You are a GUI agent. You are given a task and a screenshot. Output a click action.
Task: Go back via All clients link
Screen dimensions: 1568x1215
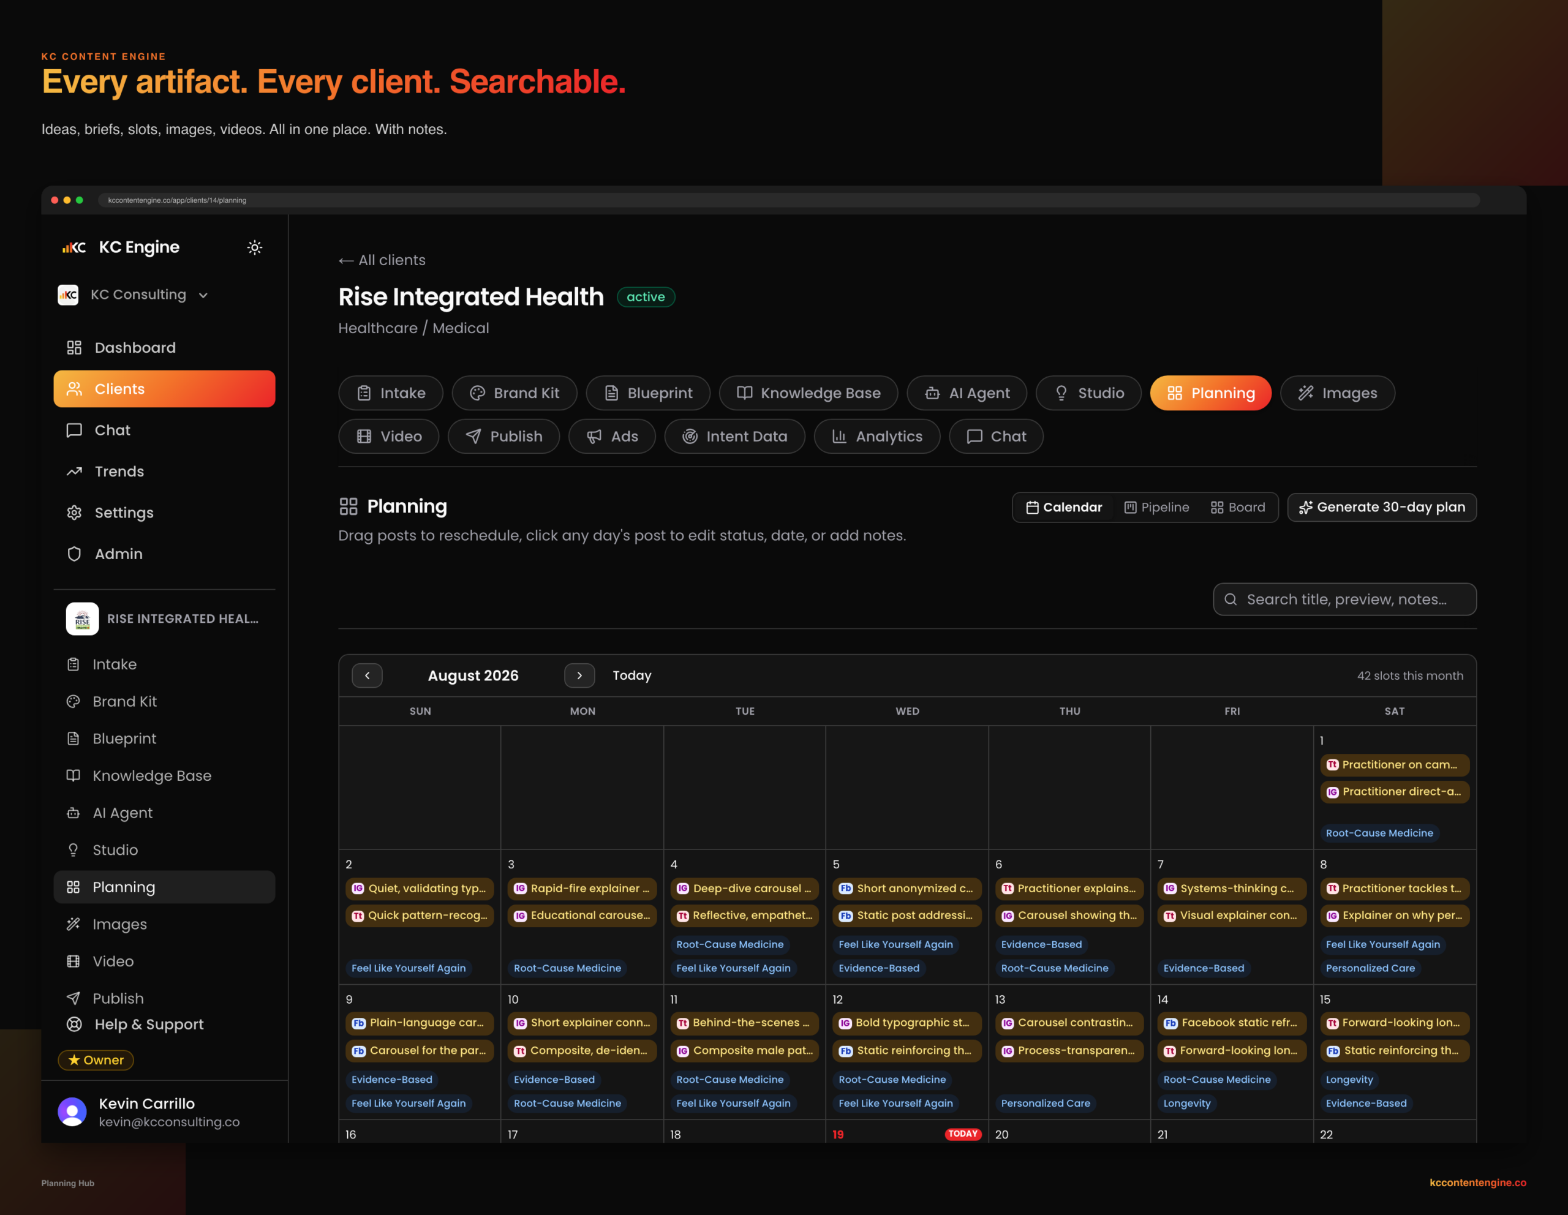tap(382, 260)
